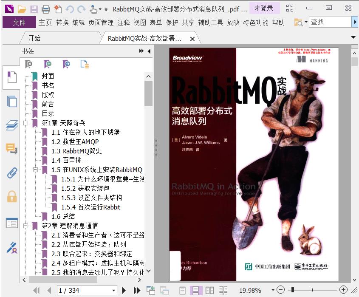The image size is (359, 297).
Task: Switch to facing pages view
Action: coord(209,290)
